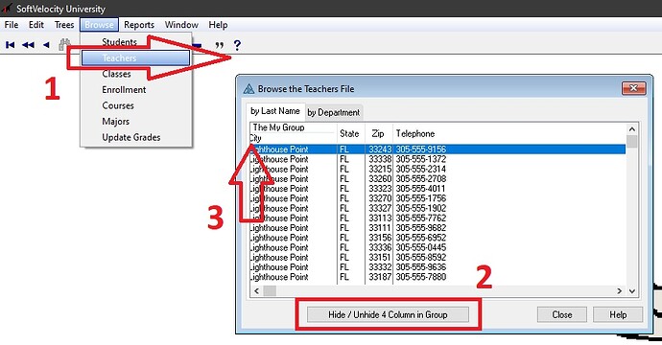Click zip code 33187 cell
This screenshot has height=345, width=662.
[x=380, y=277]
